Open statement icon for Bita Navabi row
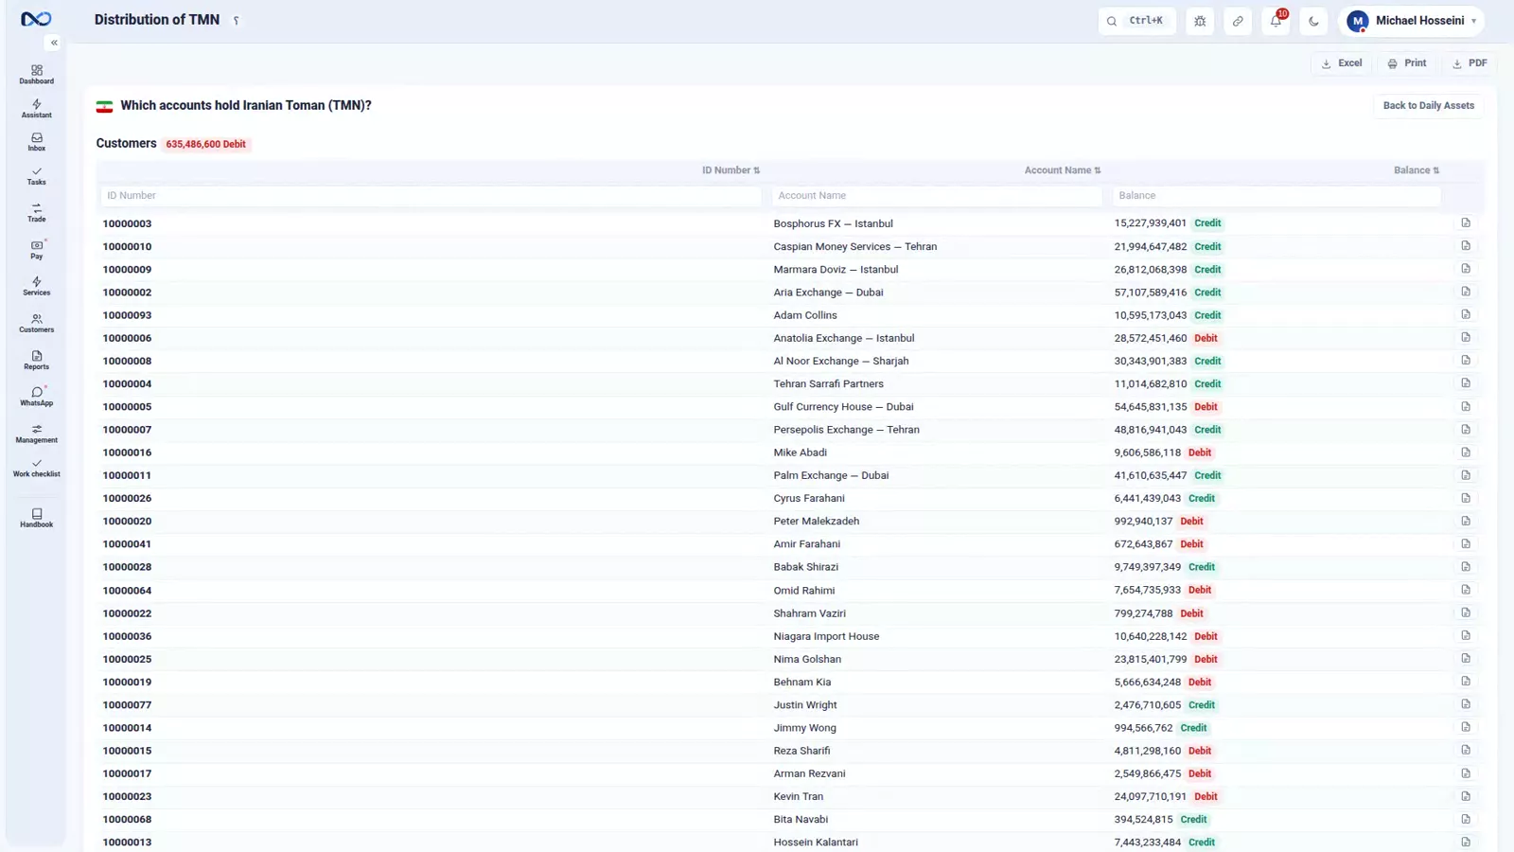The width and height of the screenshot is (1514, 852). 1466,819
